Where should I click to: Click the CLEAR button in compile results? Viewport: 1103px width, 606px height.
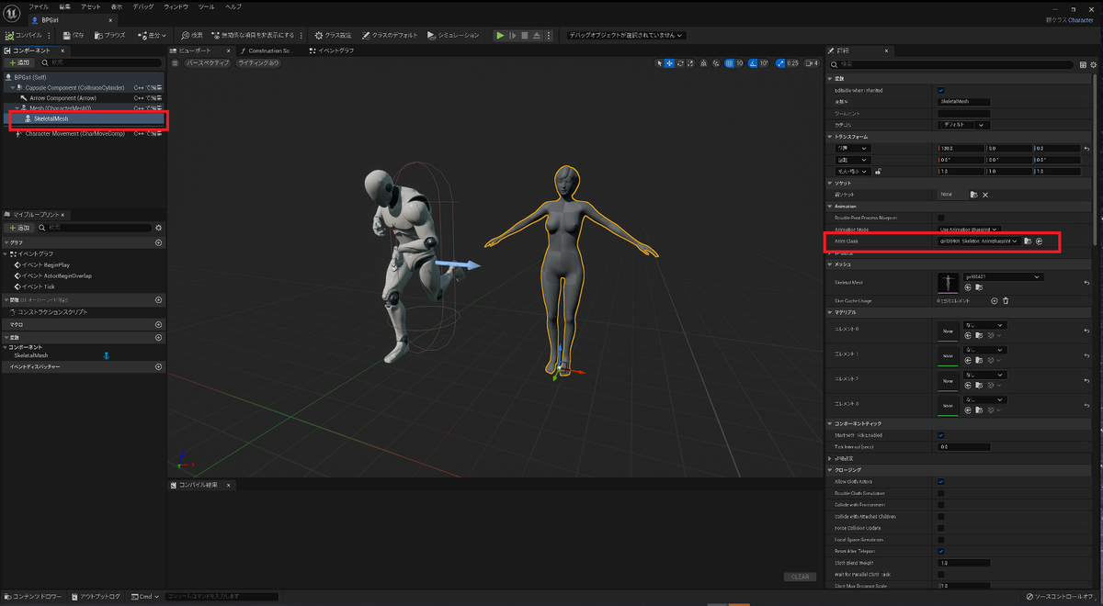tap(800, 577)
